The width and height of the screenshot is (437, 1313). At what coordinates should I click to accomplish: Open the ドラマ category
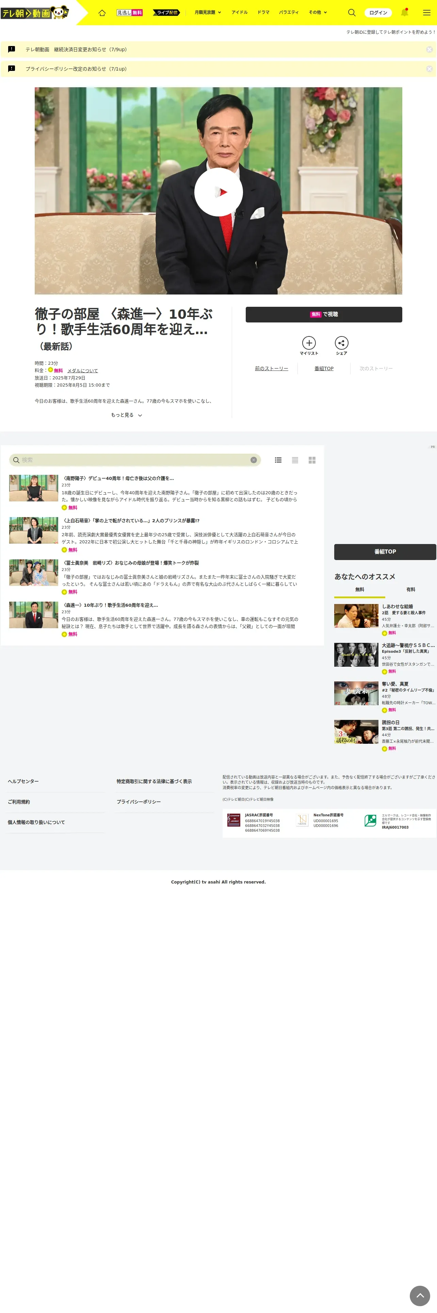(x=263, y=12)
